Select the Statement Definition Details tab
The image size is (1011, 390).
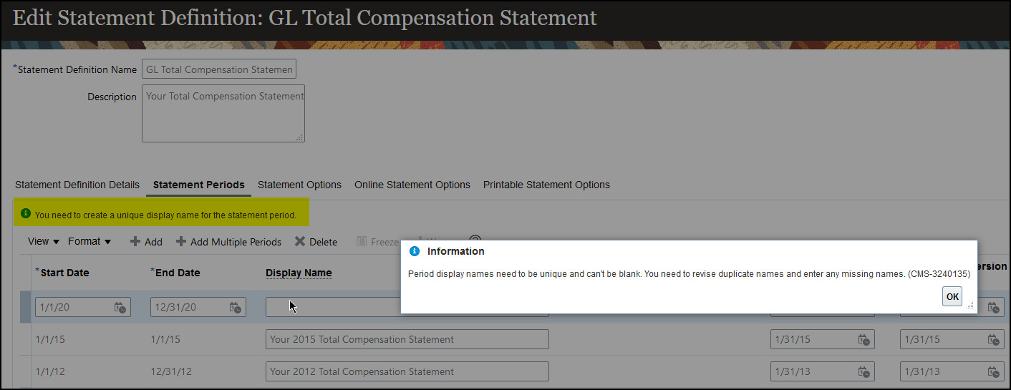(77, 185)
